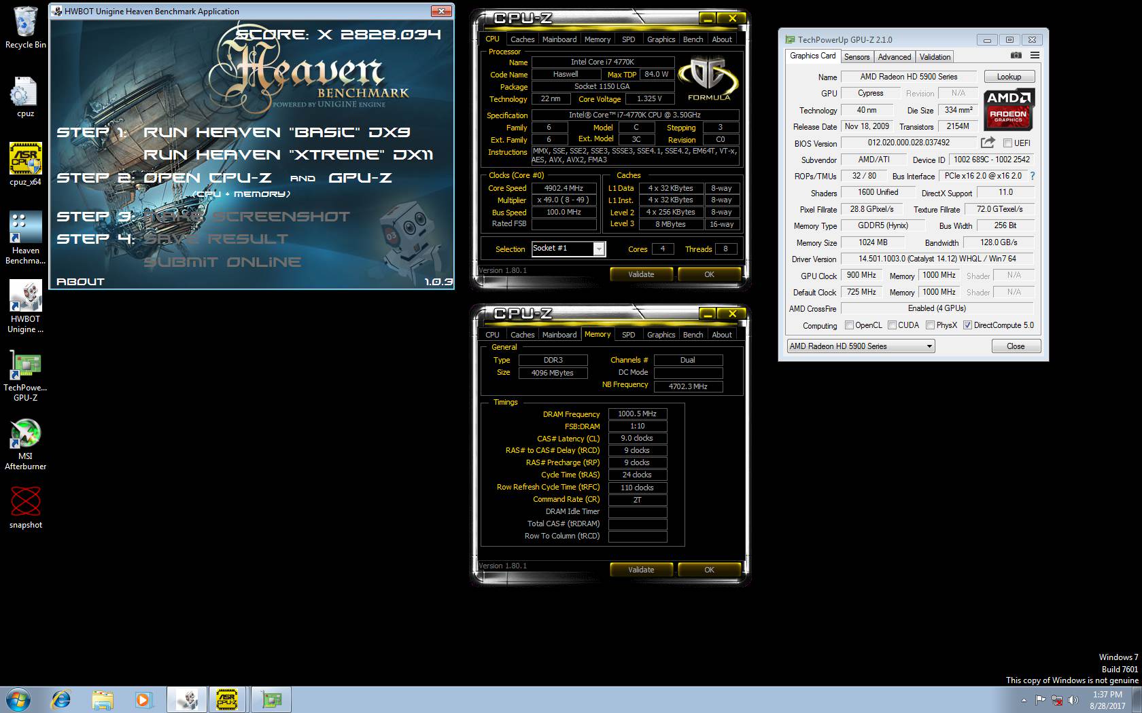The width and height of the screenshot is (1142, 713).
Task: Select the cpuz_x64 desktop icon
Action: tap(25, 164)
